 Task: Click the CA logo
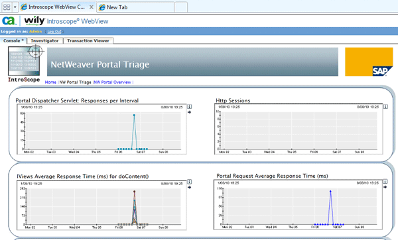pyautogui.click(x=9, y=21)
